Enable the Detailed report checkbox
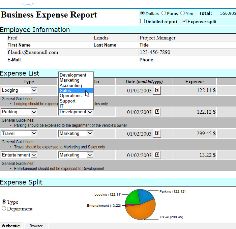This screenshot has width=236, height=229. pos(142,22)
